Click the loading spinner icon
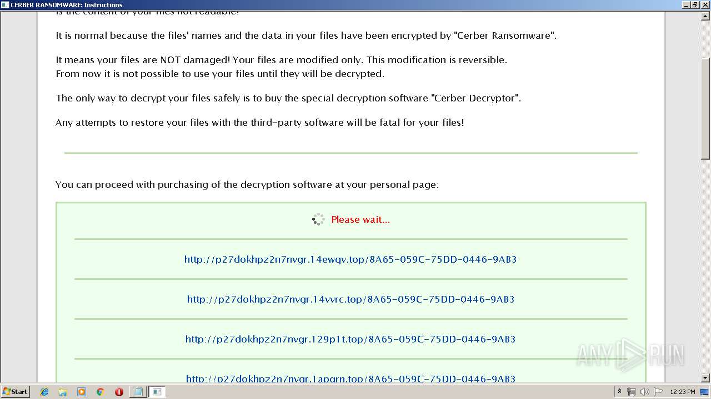 pos(318,219)
